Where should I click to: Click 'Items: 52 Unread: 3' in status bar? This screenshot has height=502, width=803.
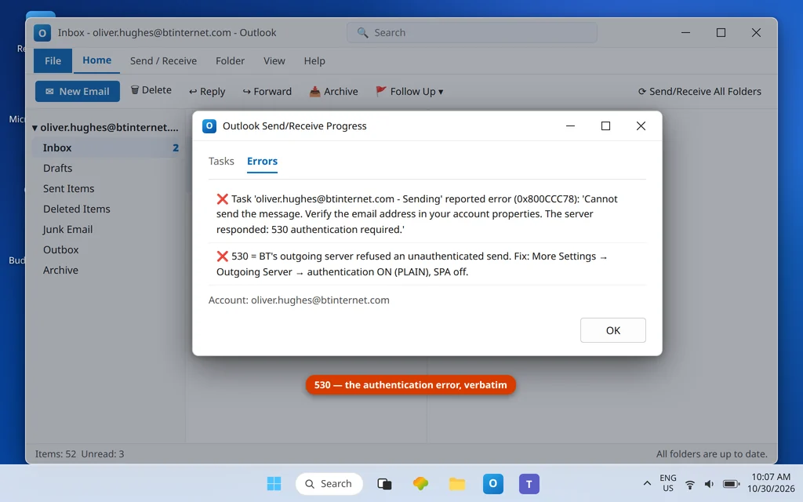coord(79,454)
